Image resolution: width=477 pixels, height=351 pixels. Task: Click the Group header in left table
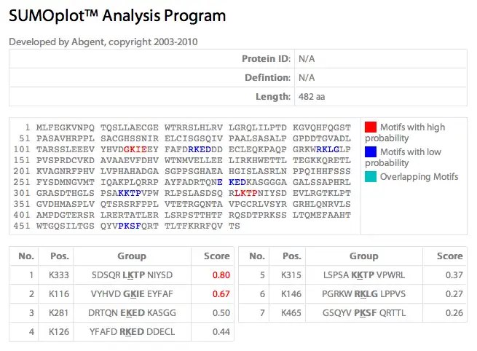(x=132, y=256)
